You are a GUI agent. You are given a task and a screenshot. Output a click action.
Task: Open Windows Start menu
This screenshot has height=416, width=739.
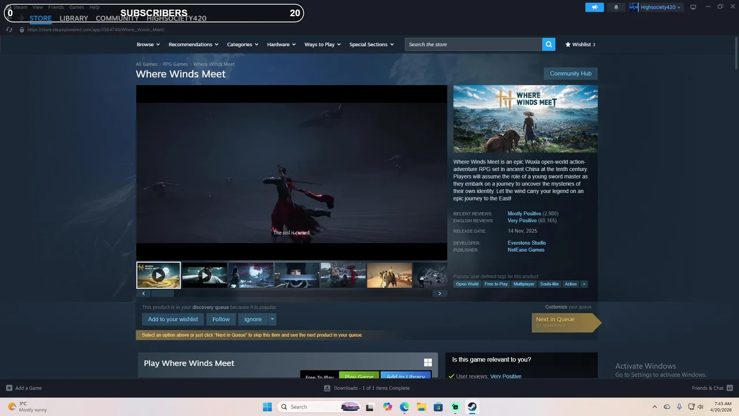(267, 407)
